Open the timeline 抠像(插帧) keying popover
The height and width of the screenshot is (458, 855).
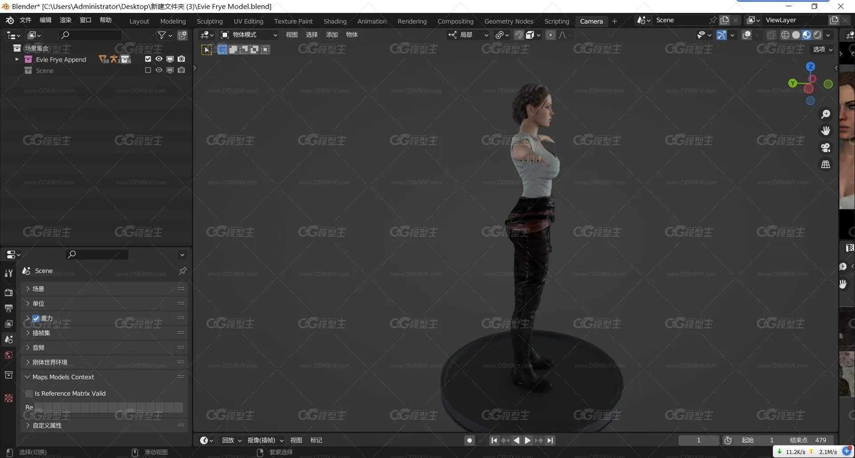(x=265, y=440)
